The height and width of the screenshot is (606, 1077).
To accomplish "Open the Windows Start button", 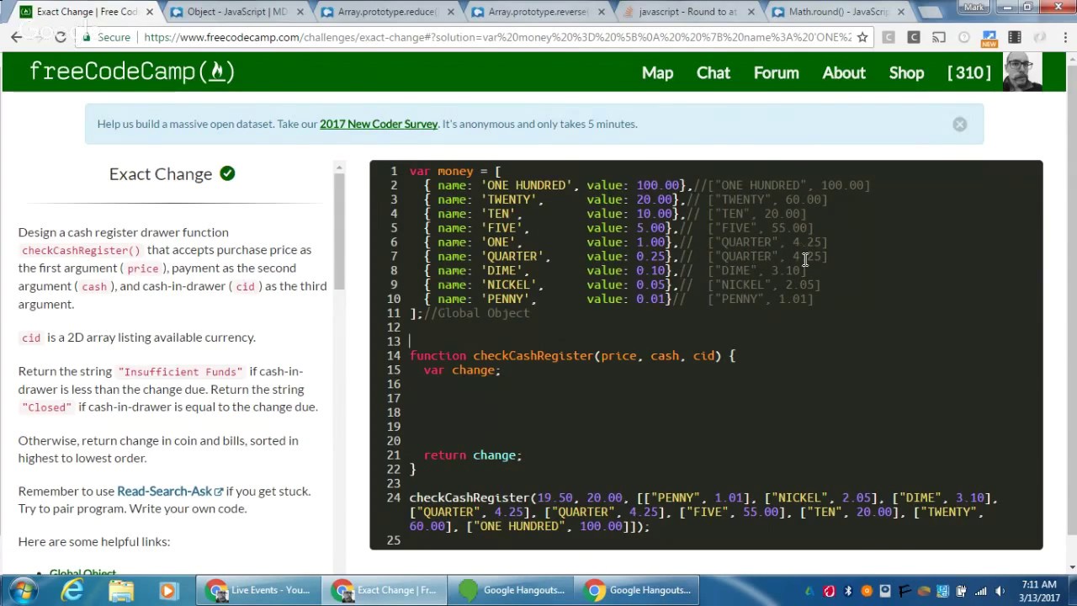I will 22,590.
